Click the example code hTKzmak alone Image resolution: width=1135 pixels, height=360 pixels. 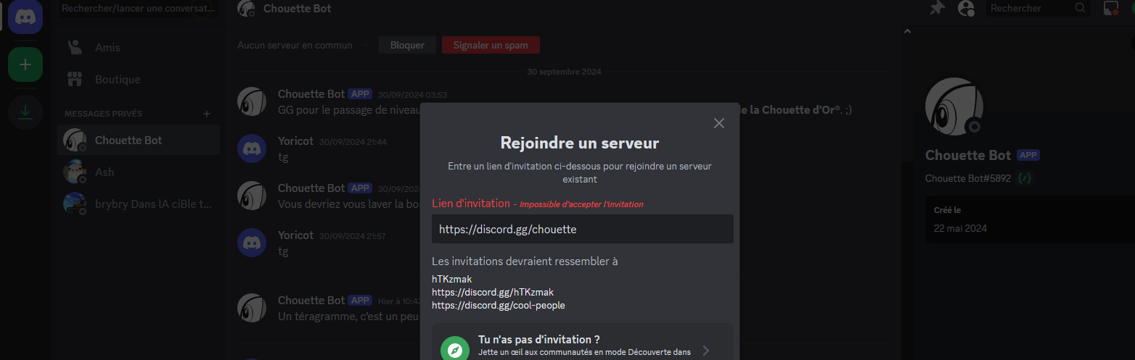click(452, 279)
